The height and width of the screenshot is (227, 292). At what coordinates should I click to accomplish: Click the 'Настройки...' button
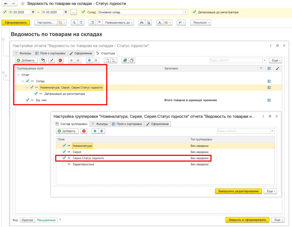46,23
